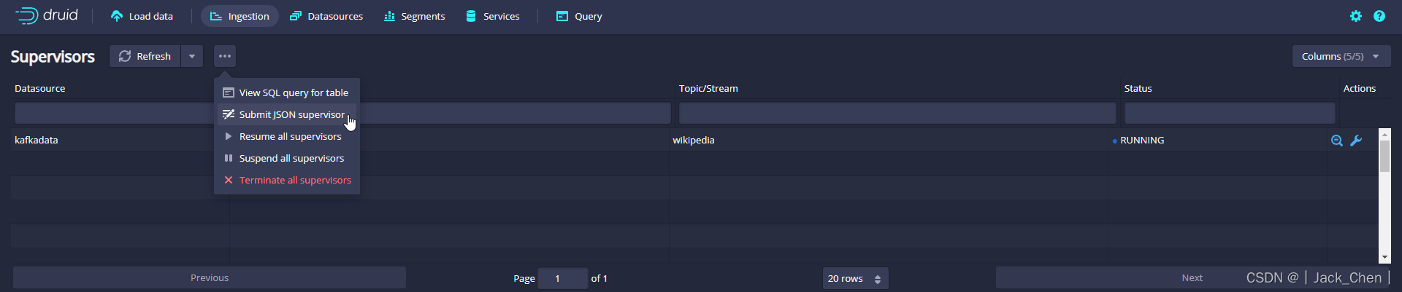Open the help question mark menu

pyautogui.click(x=1379, y=16)
